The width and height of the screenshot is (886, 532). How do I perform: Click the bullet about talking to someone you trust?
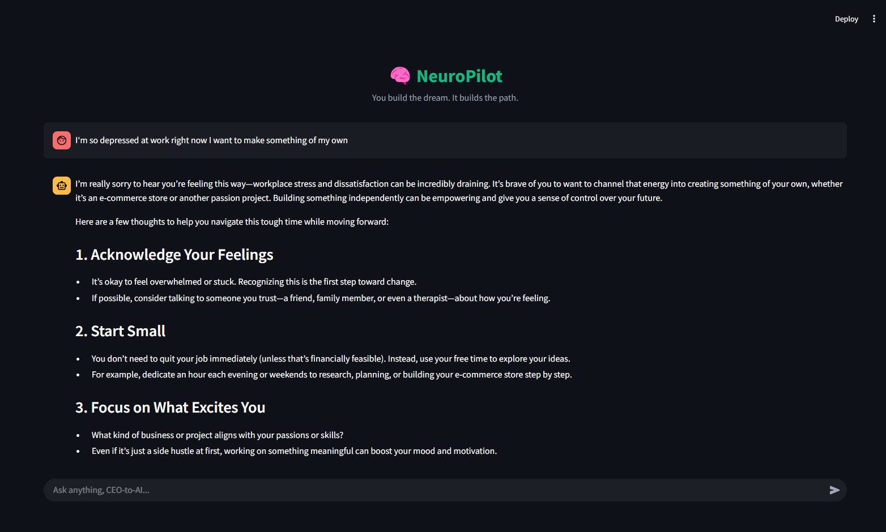tap(321, 298)
